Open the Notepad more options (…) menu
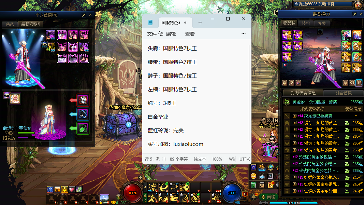This screenshot has height=205, width=364. [x=243, y=33]
